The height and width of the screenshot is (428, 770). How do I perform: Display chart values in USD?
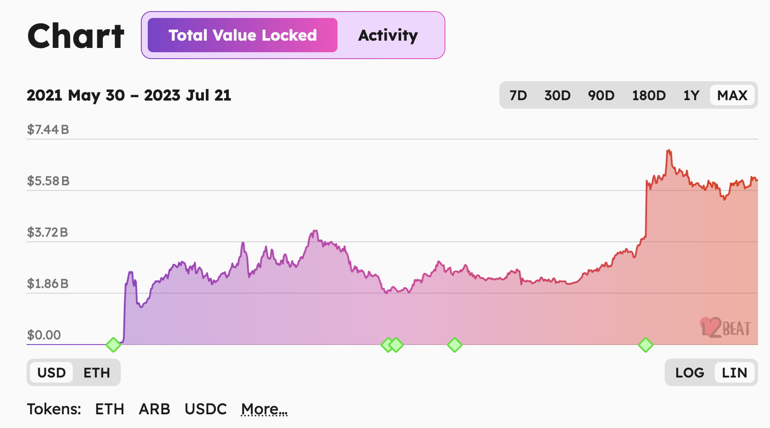(51, 373)
